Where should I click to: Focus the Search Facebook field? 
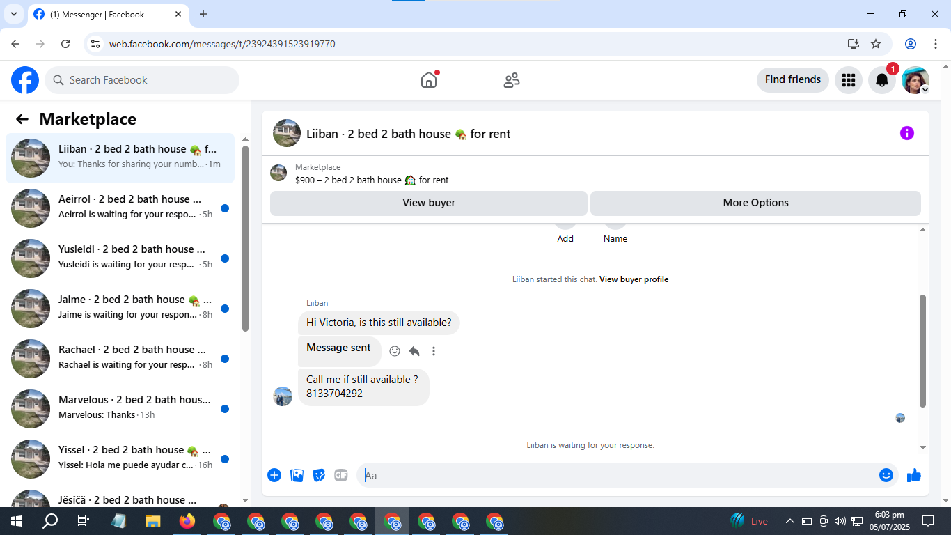[x=142, y=80]
